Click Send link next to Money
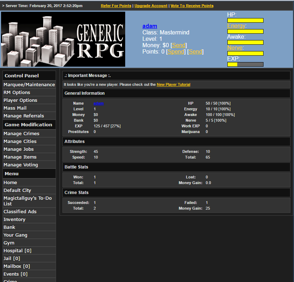Viewport: 294px width, 282px height. coord(179,45)
